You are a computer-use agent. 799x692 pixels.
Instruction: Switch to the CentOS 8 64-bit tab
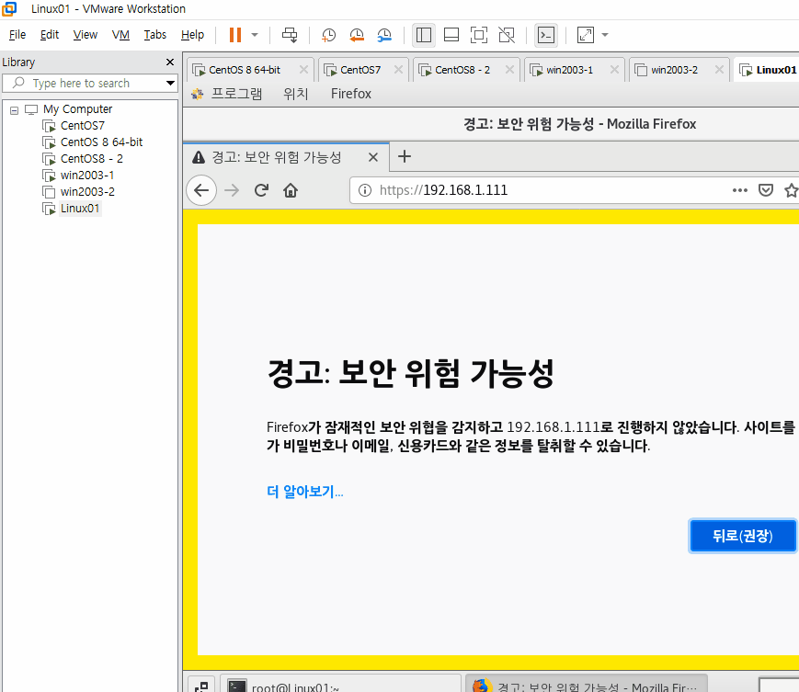(244, 70)
